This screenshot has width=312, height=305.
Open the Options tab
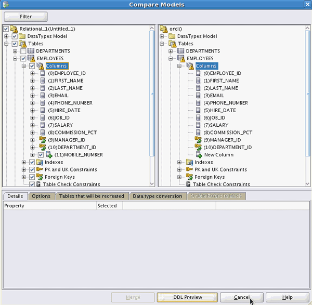coord(41,196)
